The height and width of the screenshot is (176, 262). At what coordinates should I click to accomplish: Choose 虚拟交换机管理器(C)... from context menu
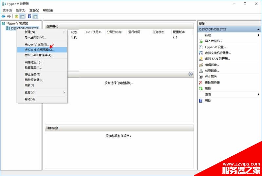click(42, 50)
